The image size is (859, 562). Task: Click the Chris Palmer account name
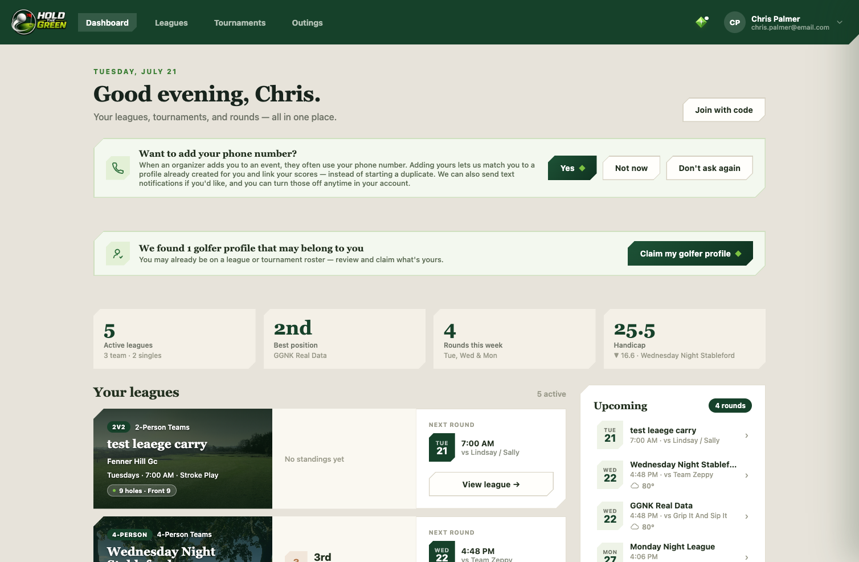click(x=775, y=19)
